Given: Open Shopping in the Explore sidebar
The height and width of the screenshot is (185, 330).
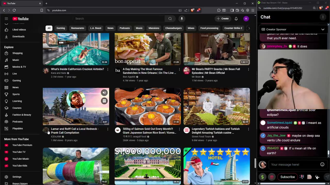Looking at the screenshot, I should click(x=18, y=53).
